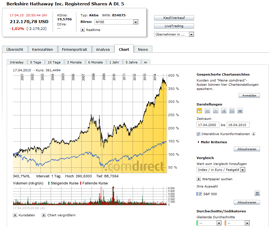Select the bar chart display icon
Viewport: 269px width, 227px height.
(x=224, y=111)
